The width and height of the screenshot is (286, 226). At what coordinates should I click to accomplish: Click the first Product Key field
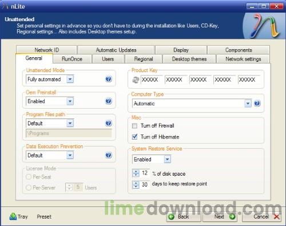point(152,80)
